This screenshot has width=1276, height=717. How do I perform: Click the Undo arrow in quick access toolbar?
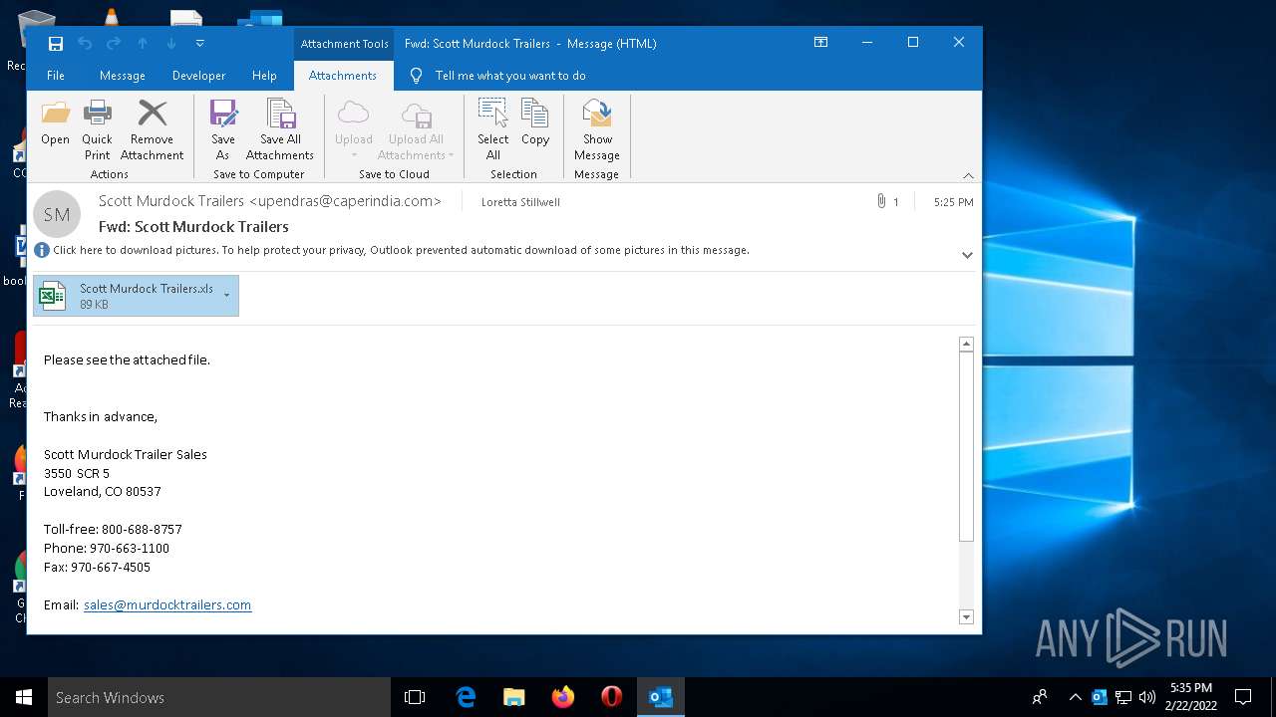coord(85,43)
